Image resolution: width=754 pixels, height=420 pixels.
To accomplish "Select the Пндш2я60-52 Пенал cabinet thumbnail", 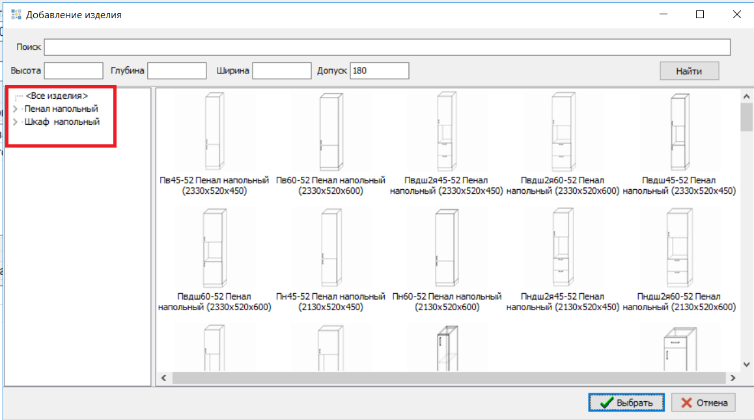I will tap(679, 248).
